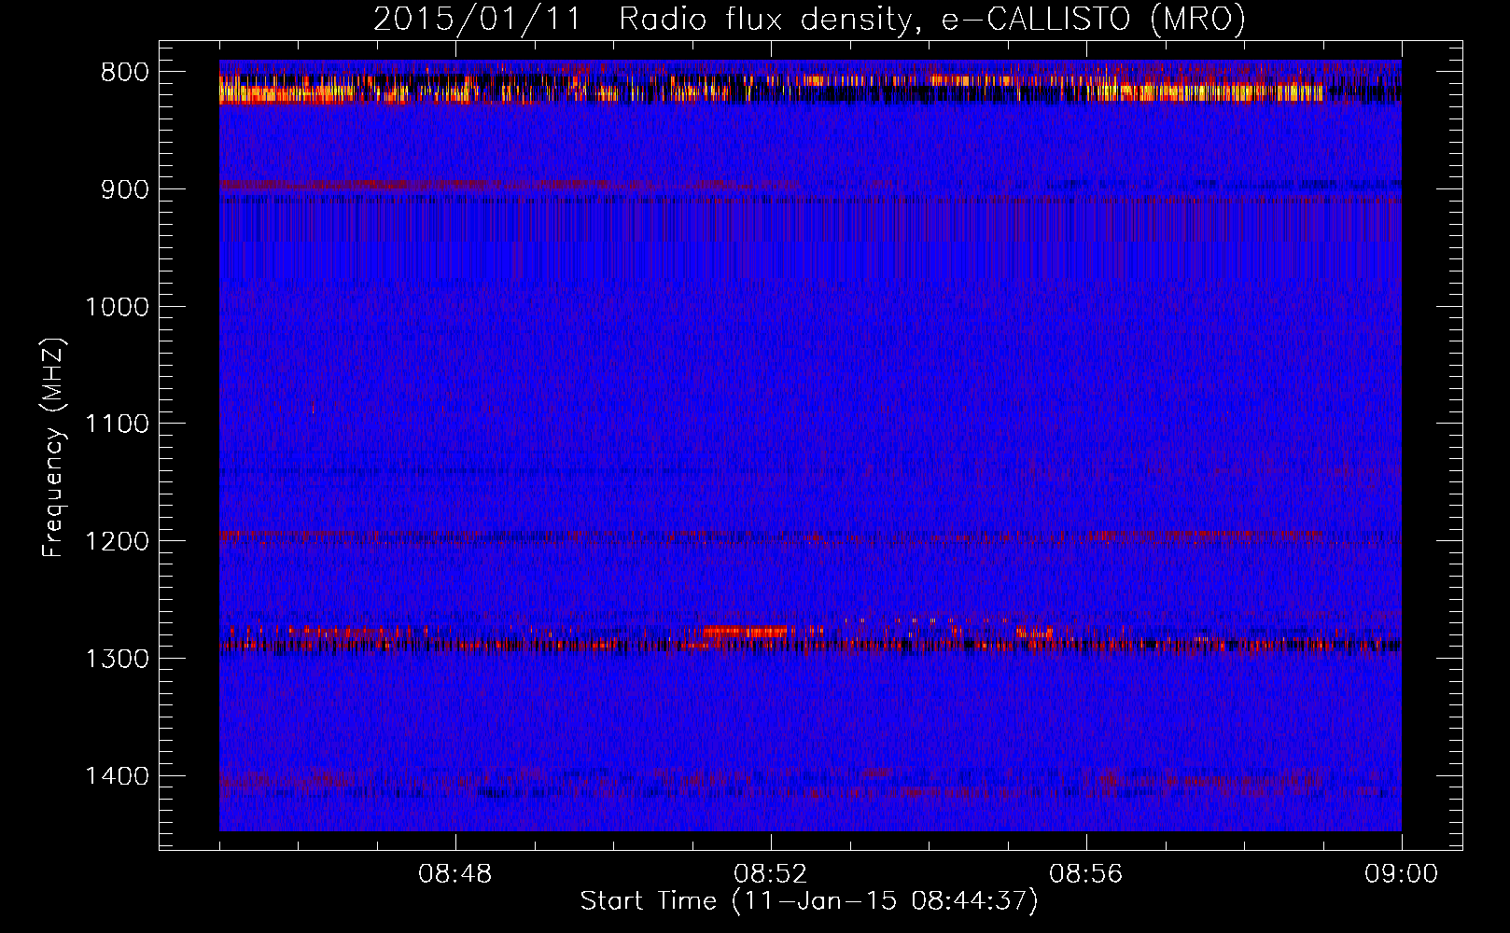Select the '1300' frequency axis label
This screenshot has height=933, width=1510.
pyautogui.click(x=117, y=659)
